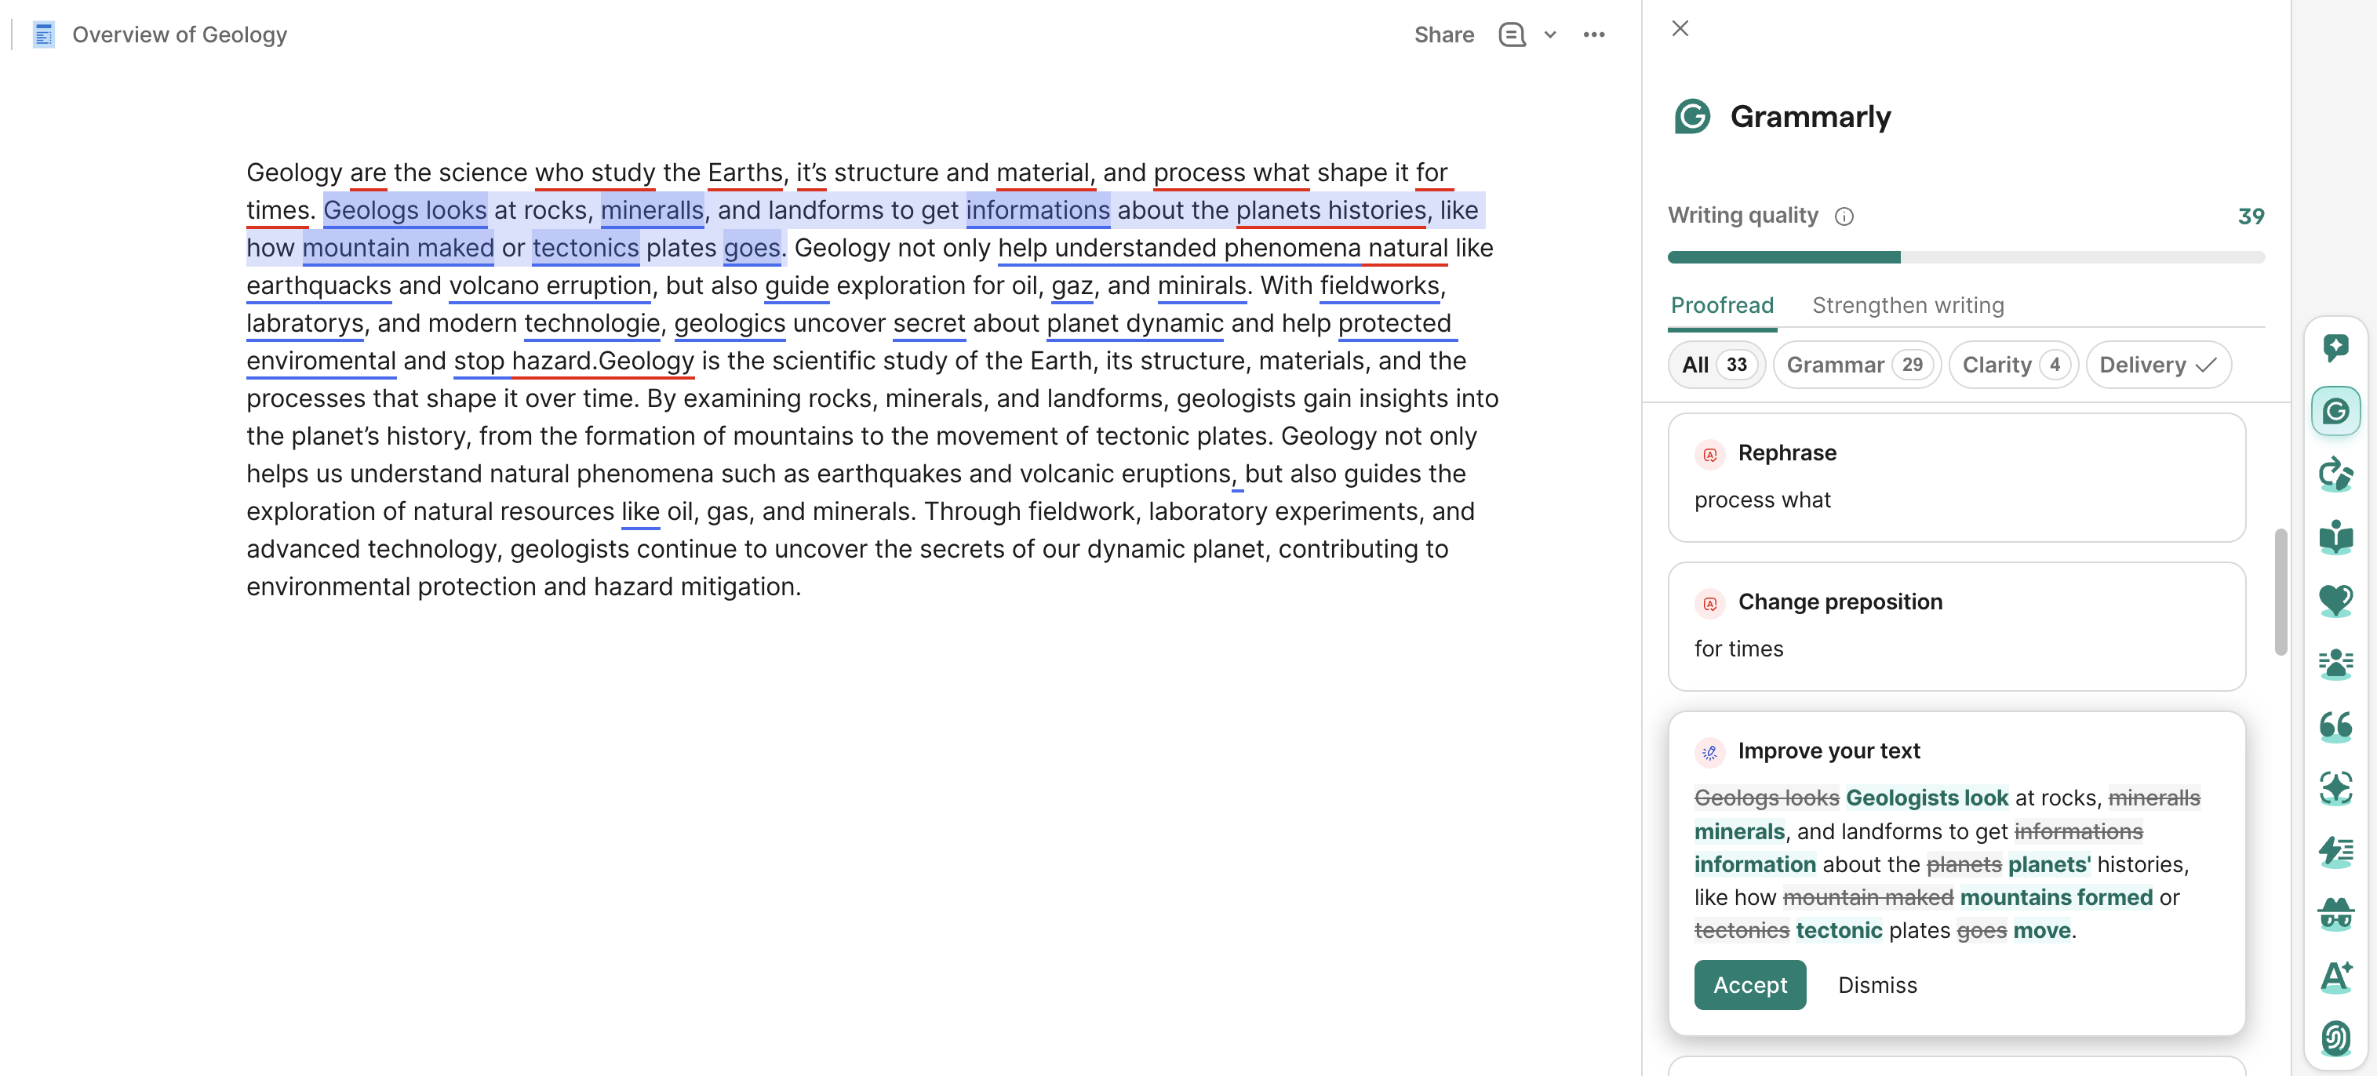Click the underlined word 'minirals' in document
Image resolution: width=2377 pixels, height=1076 pixels.
1201,286
